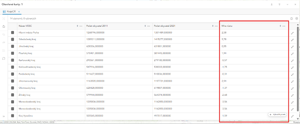
Task: Click the growth rate value -5,57
Action: (224, 60)
